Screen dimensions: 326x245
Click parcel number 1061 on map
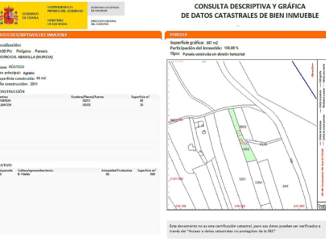[x=242, y=179]
